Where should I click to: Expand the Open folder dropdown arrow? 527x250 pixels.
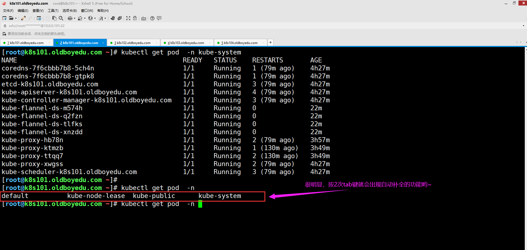16,18
